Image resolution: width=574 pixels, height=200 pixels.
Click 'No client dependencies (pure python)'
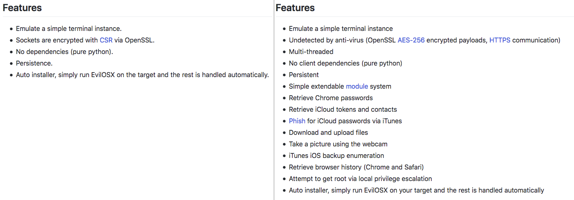pyautogui.click(x=346, y=64)
